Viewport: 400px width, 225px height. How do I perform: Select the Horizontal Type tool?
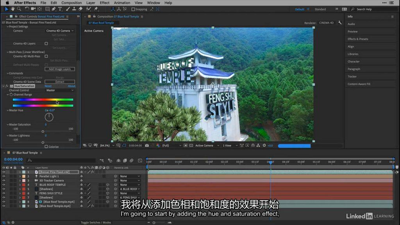click(x=60, y=9)
